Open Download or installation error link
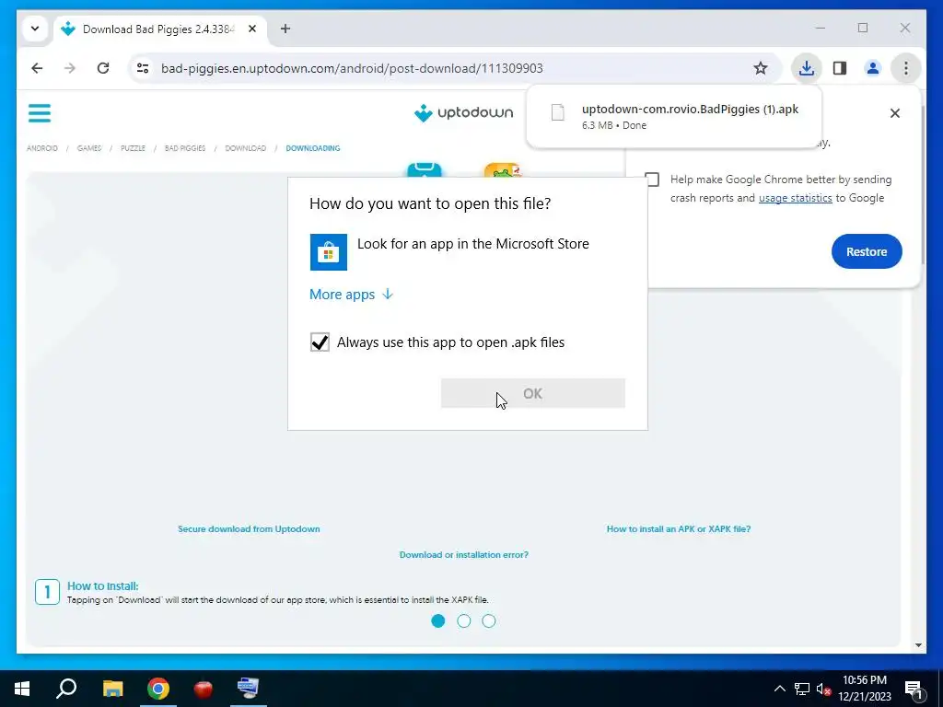 click(464, 555)
